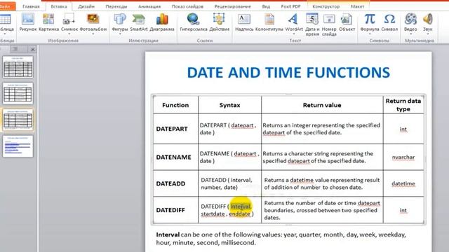Image resolution: width=449 pixels, height=252 pixels.
Task: Click the Return data type header cell
Action: [403, 105]
